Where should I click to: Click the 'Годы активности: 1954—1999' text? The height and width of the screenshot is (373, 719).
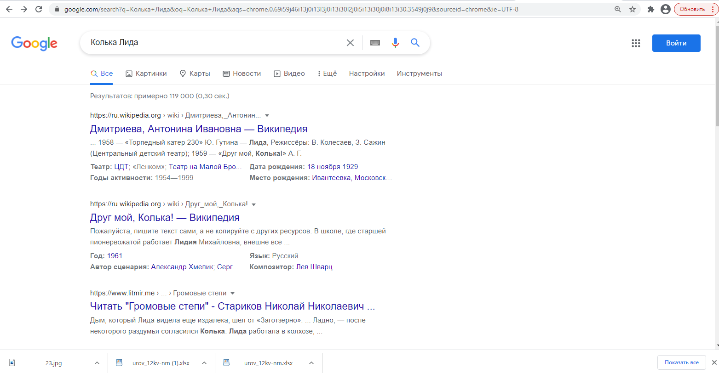click(x=142, y=178)
